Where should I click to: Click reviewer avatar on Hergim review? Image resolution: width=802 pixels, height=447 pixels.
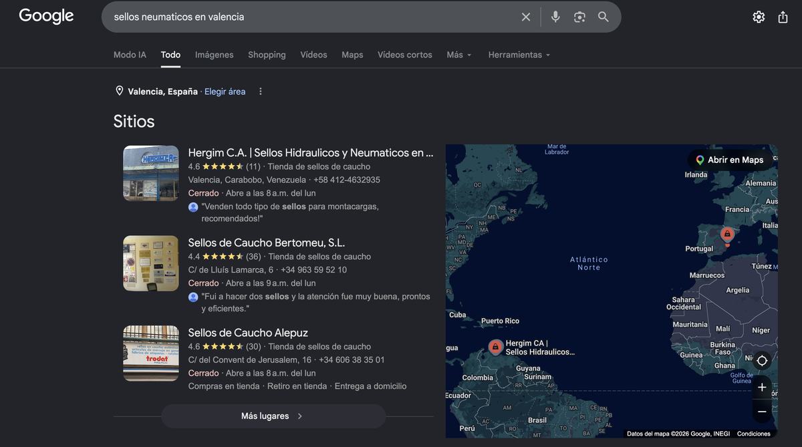[193, 207]
